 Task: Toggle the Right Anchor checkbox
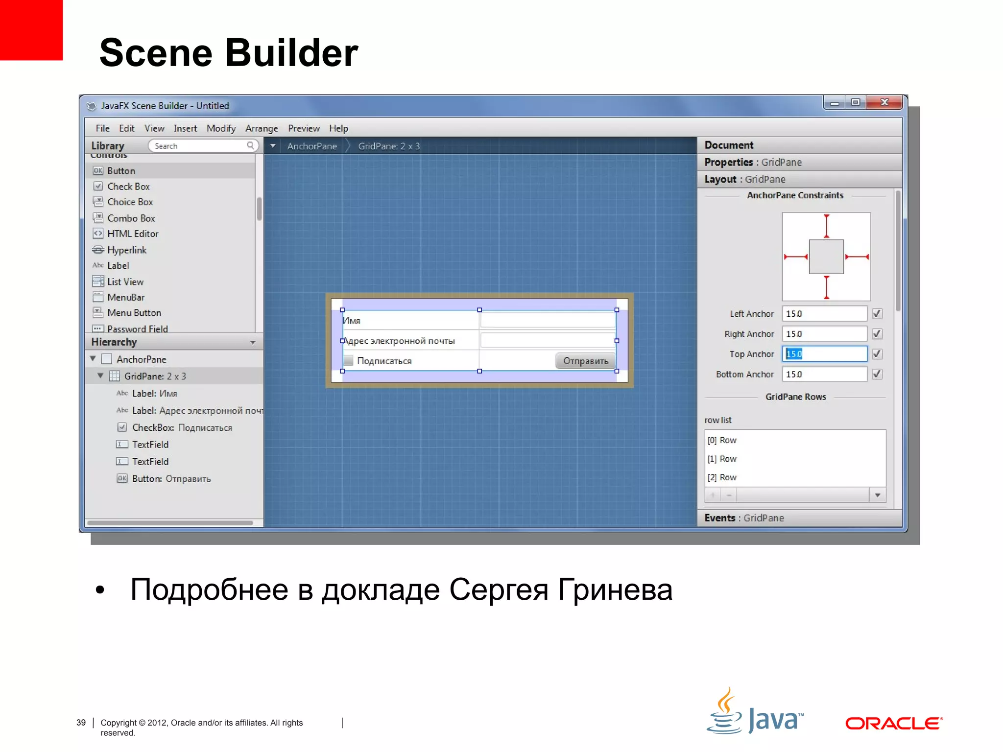(x=877, y=333)
